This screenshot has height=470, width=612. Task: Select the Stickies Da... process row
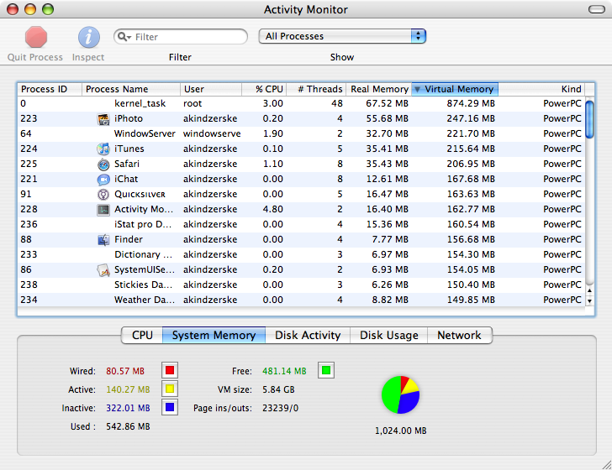point(301,285)
